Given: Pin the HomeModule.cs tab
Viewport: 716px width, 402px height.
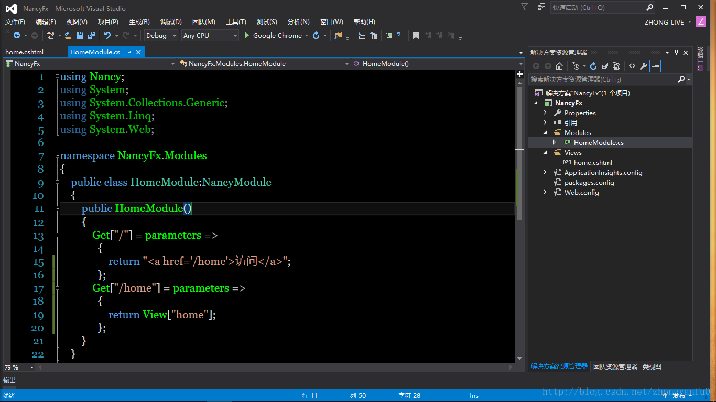Looking at the screenshot, I should pos(128,52).
